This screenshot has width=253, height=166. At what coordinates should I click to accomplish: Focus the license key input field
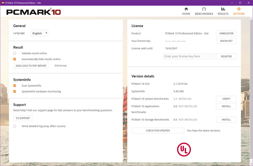pyautogui.click(x=189, y=56)
